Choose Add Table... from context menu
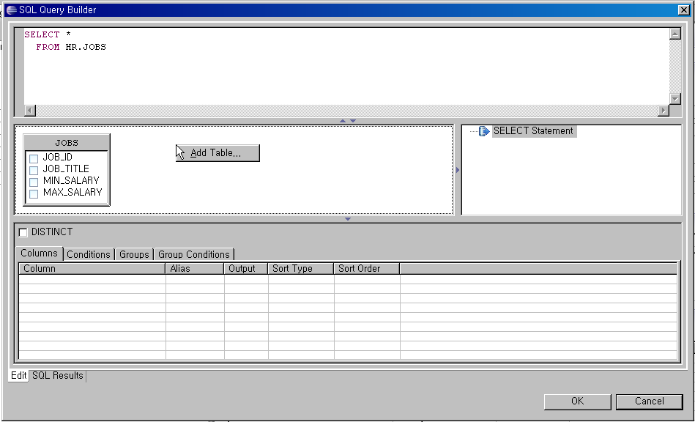695x422 pixels. point(216,153)
